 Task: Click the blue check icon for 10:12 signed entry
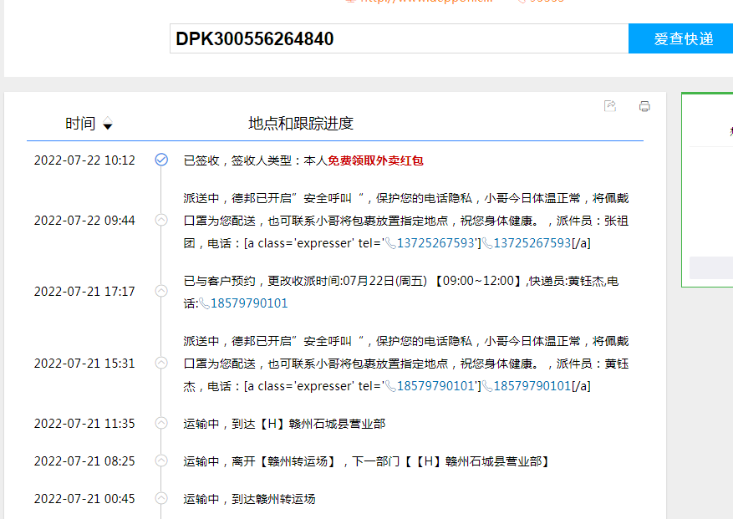[161, 160]
